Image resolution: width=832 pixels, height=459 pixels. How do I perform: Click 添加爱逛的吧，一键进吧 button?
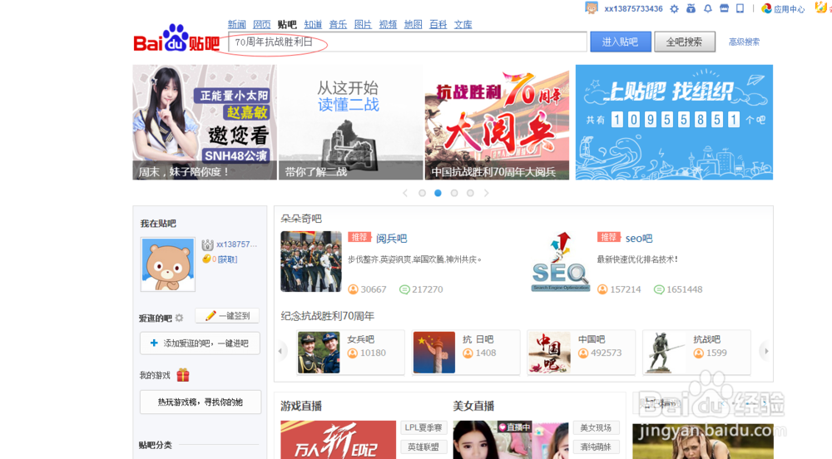[200, 343]
